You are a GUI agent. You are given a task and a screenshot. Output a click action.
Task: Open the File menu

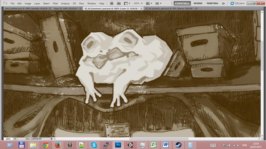tap(12, 3)
